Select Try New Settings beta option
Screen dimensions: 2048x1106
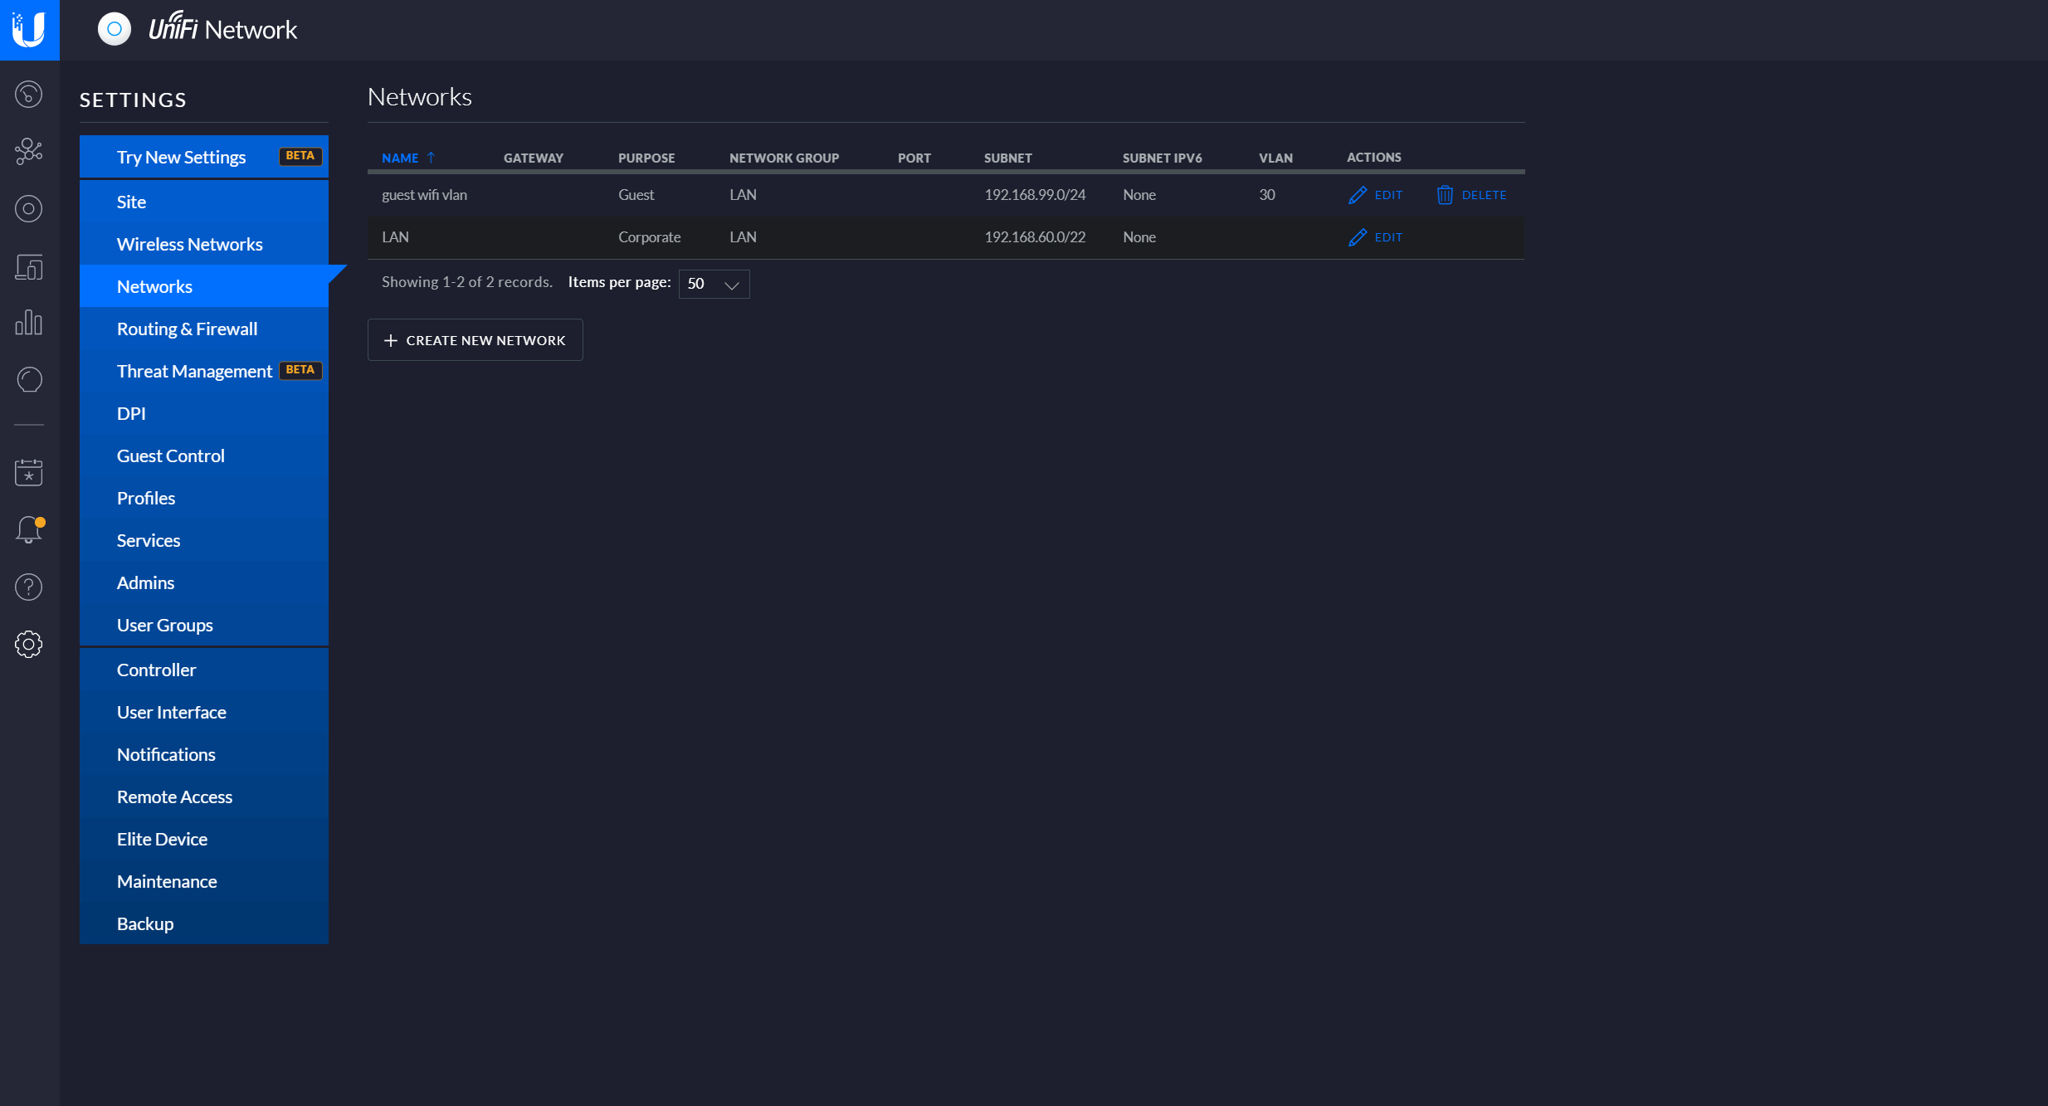pos(182,157)
